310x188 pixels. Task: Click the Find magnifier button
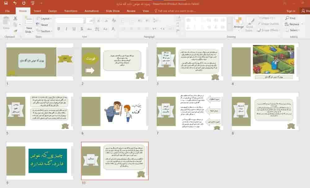pos(290,18)
